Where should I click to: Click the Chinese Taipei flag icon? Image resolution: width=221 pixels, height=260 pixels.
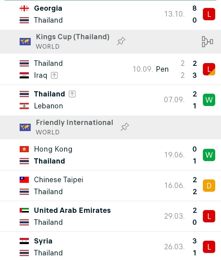pos(24,180)
